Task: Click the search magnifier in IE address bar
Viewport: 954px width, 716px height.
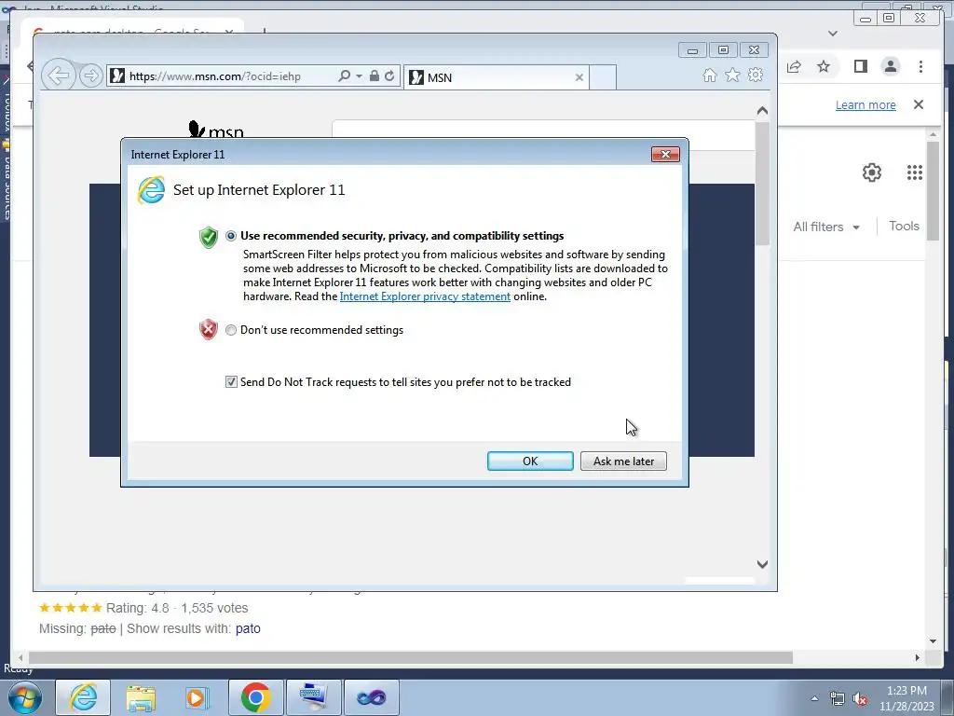Action: pyautogui.click(x=344, y=76)
